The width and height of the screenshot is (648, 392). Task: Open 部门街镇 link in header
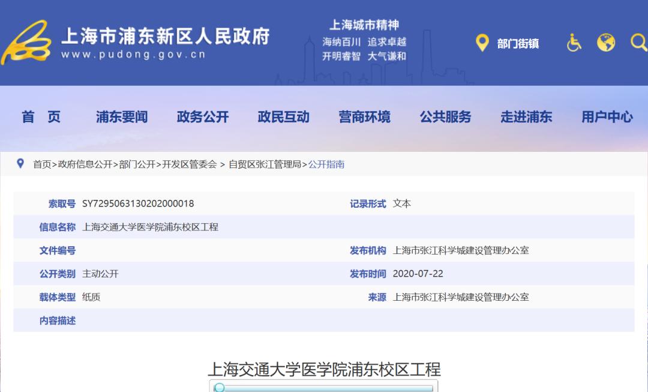pyautogui.click(x=518, y=43)
